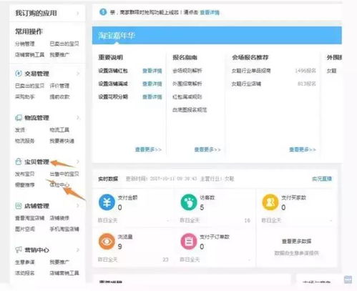Click 查看更多>> under 重要说明
The height and width of the screenshot is (291, 357).
tap(148, 149)
